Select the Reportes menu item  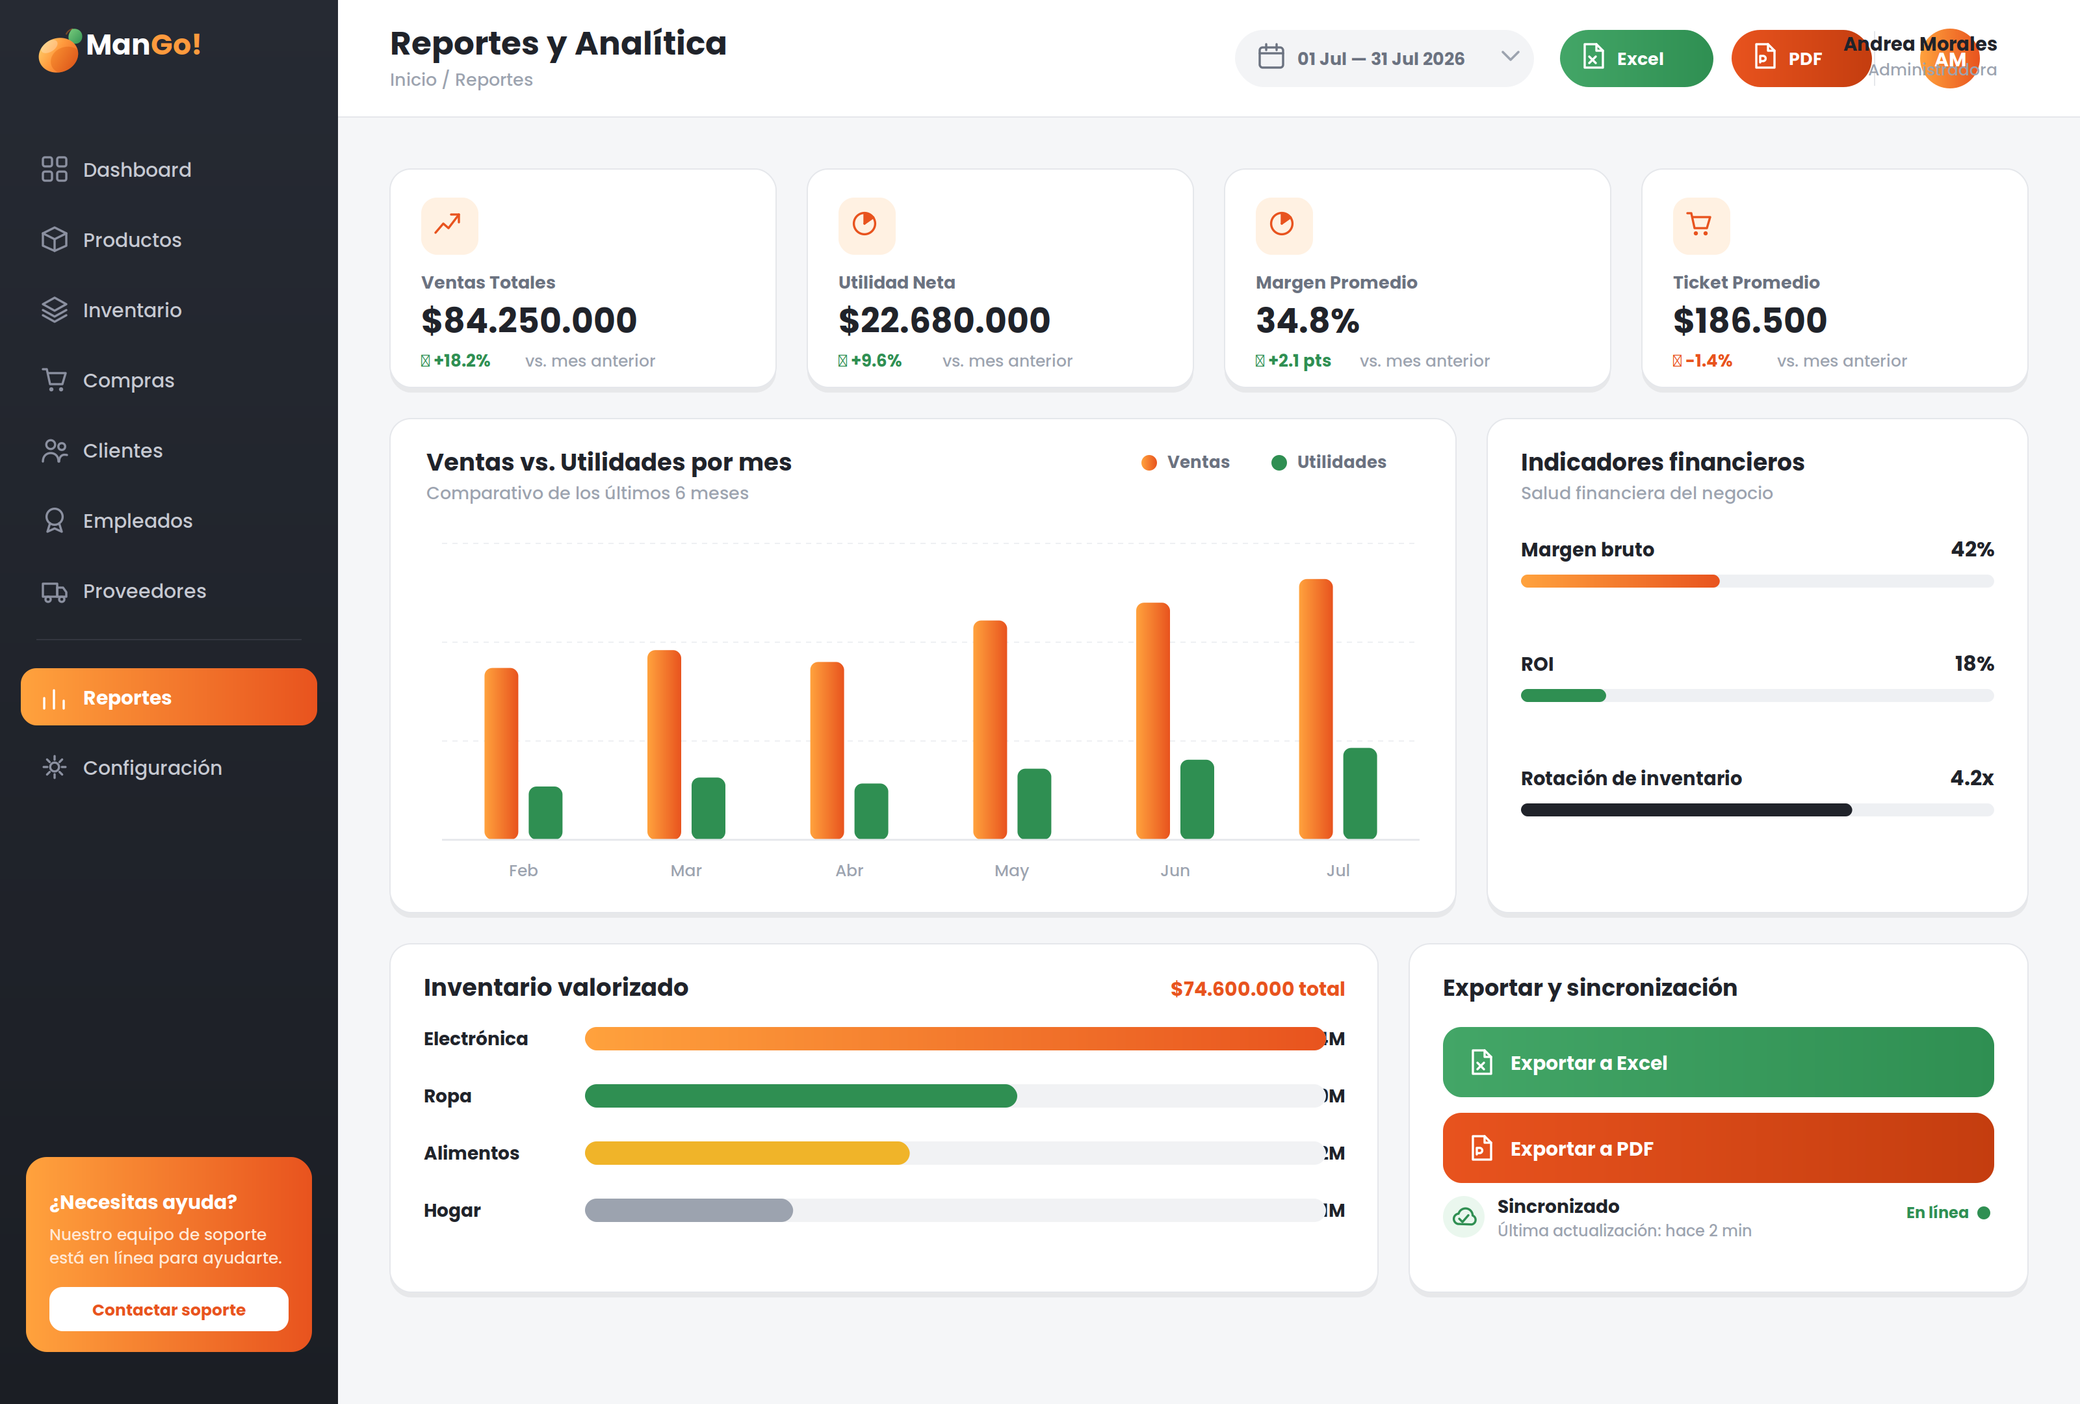(x=169, y=697)
